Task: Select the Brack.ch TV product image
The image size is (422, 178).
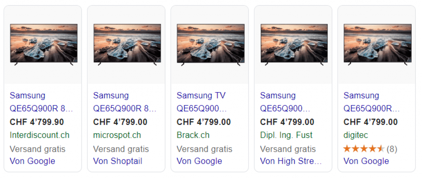Action: click(210, 44)
